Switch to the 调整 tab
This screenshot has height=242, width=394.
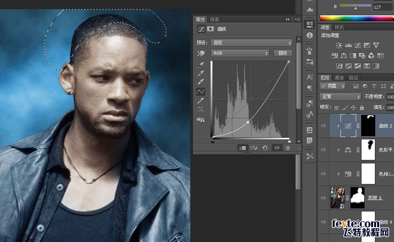[325, 27]
